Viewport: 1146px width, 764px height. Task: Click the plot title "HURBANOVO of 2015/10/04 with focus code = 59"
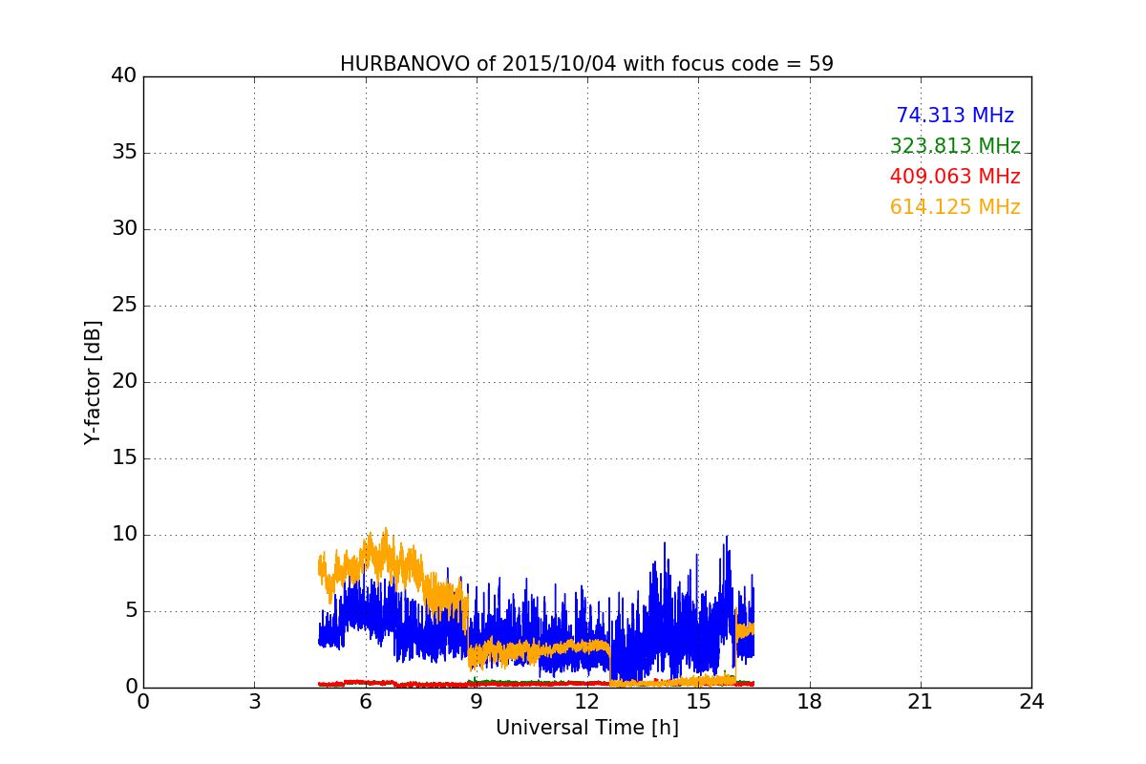point(586,64)
